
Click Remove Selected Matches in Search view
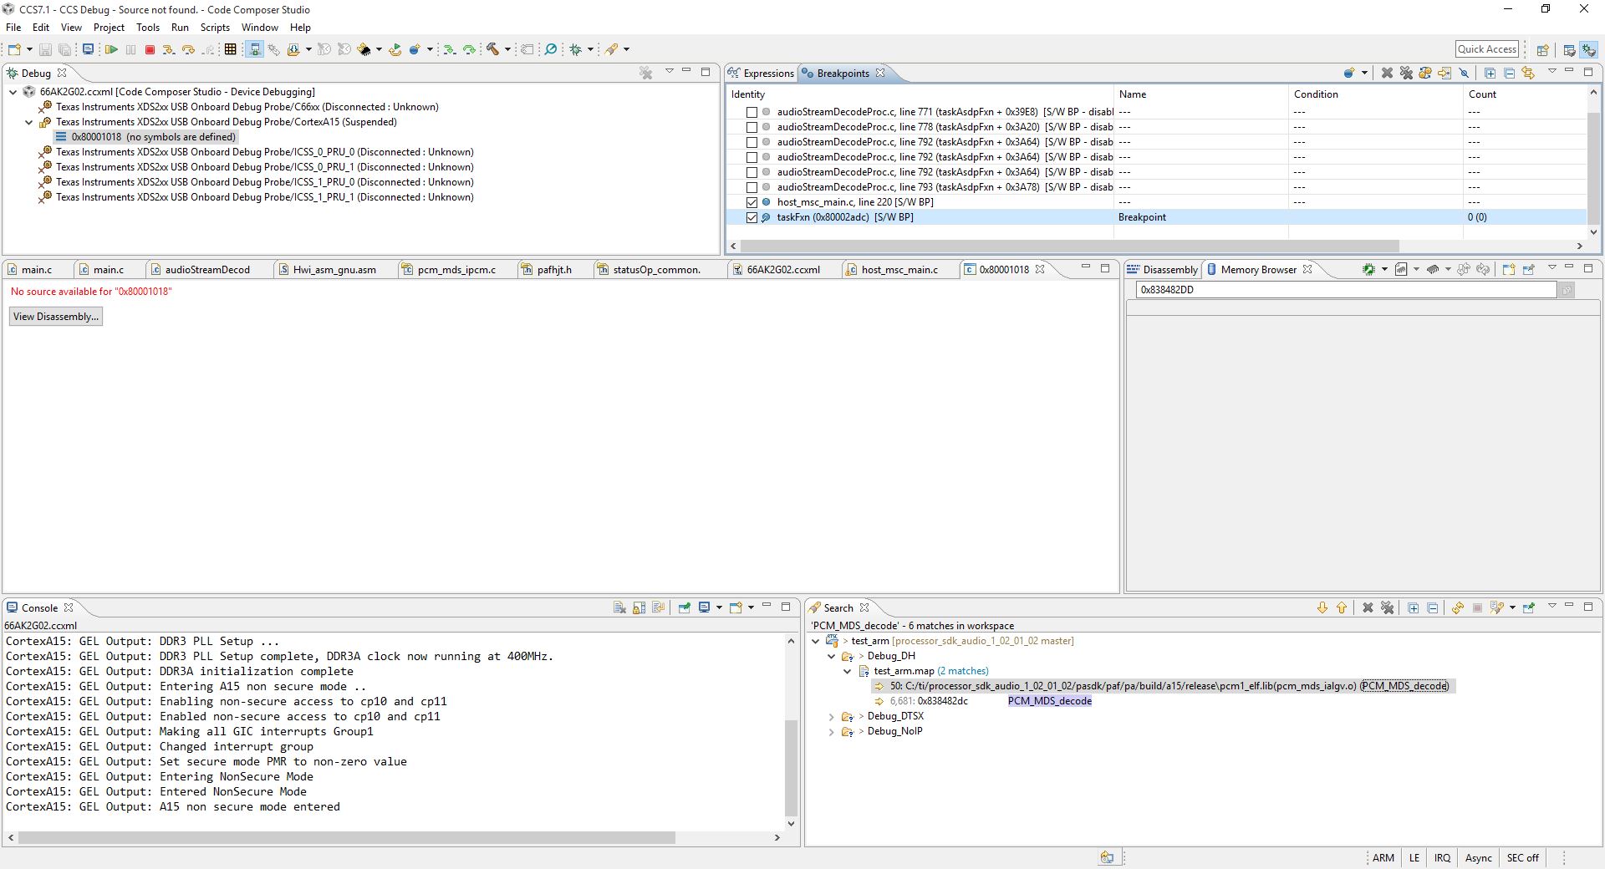click(1368, 607)
